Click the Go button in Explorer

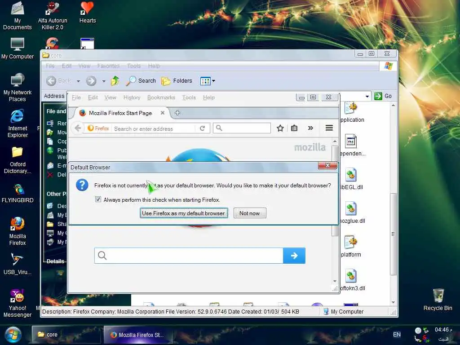(x=383, y=96)
